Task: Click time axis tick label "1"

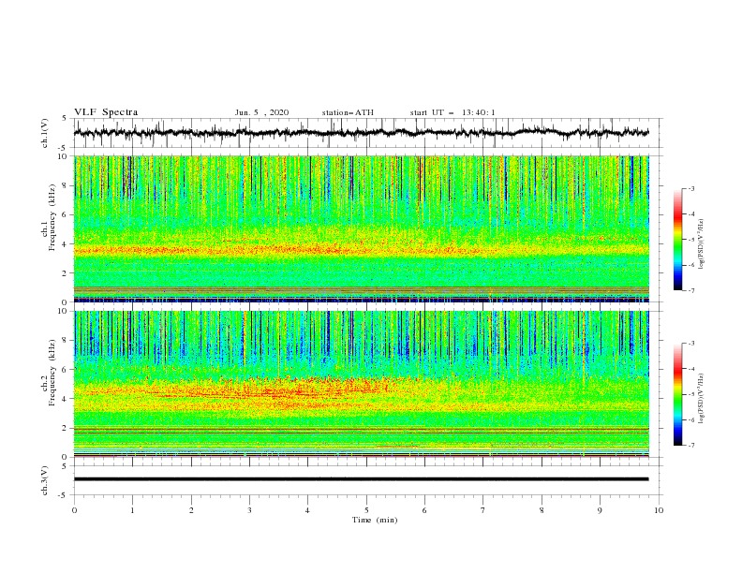Action: pos(132,510)
